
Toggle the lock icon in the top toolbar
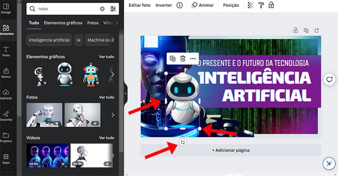(271, 5)
